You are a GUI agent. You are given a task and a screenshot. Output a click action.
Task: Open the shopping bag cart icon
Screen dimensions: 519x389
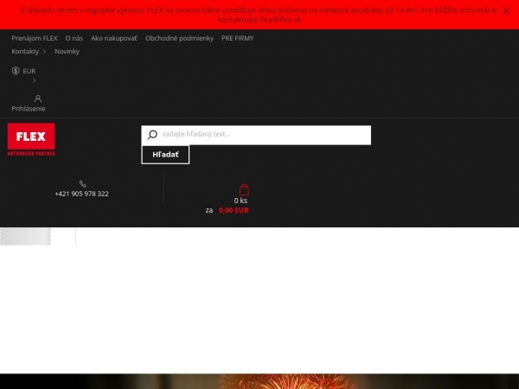(x=244, y=189)
